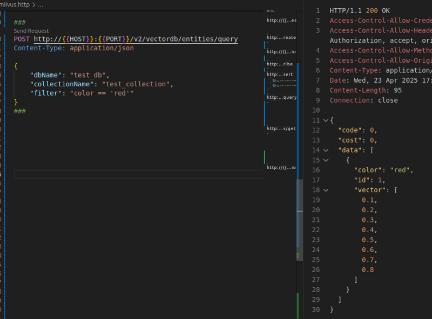Collapse the "data" array at line 14
The width and height of the screenshot is (432, 319).
[325, 150]
